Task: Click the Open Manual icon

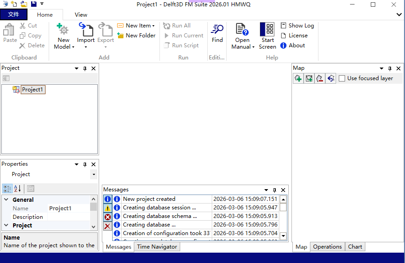Action: click(242, 30)
